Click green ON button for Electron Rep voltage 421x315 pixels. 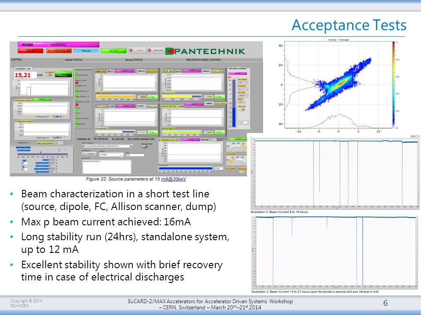(x=220, y=132)
